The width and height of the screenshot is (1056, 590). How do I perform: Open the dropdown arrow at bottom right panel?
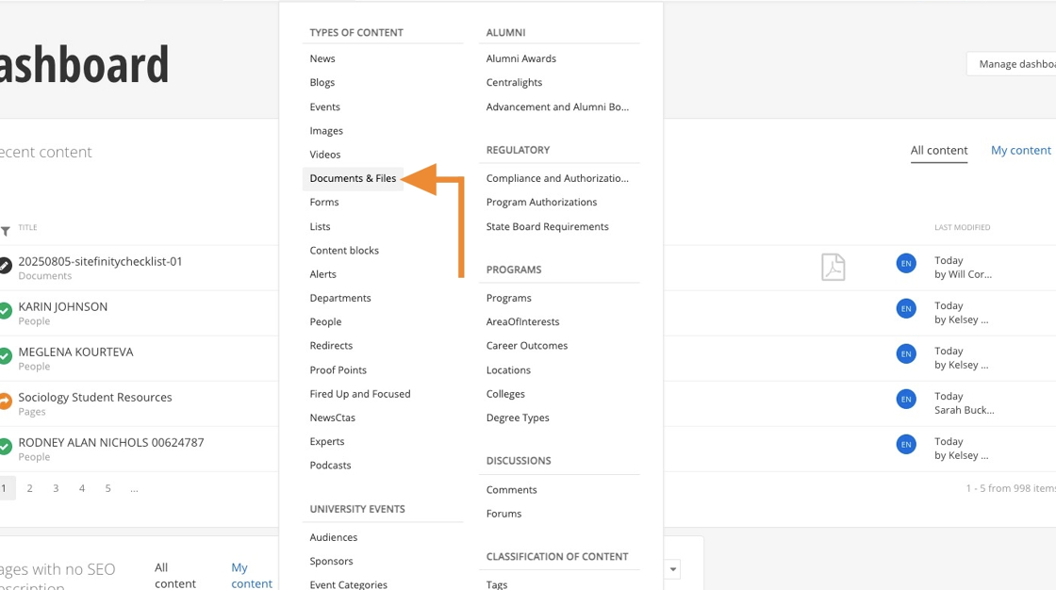click(673, 569)
